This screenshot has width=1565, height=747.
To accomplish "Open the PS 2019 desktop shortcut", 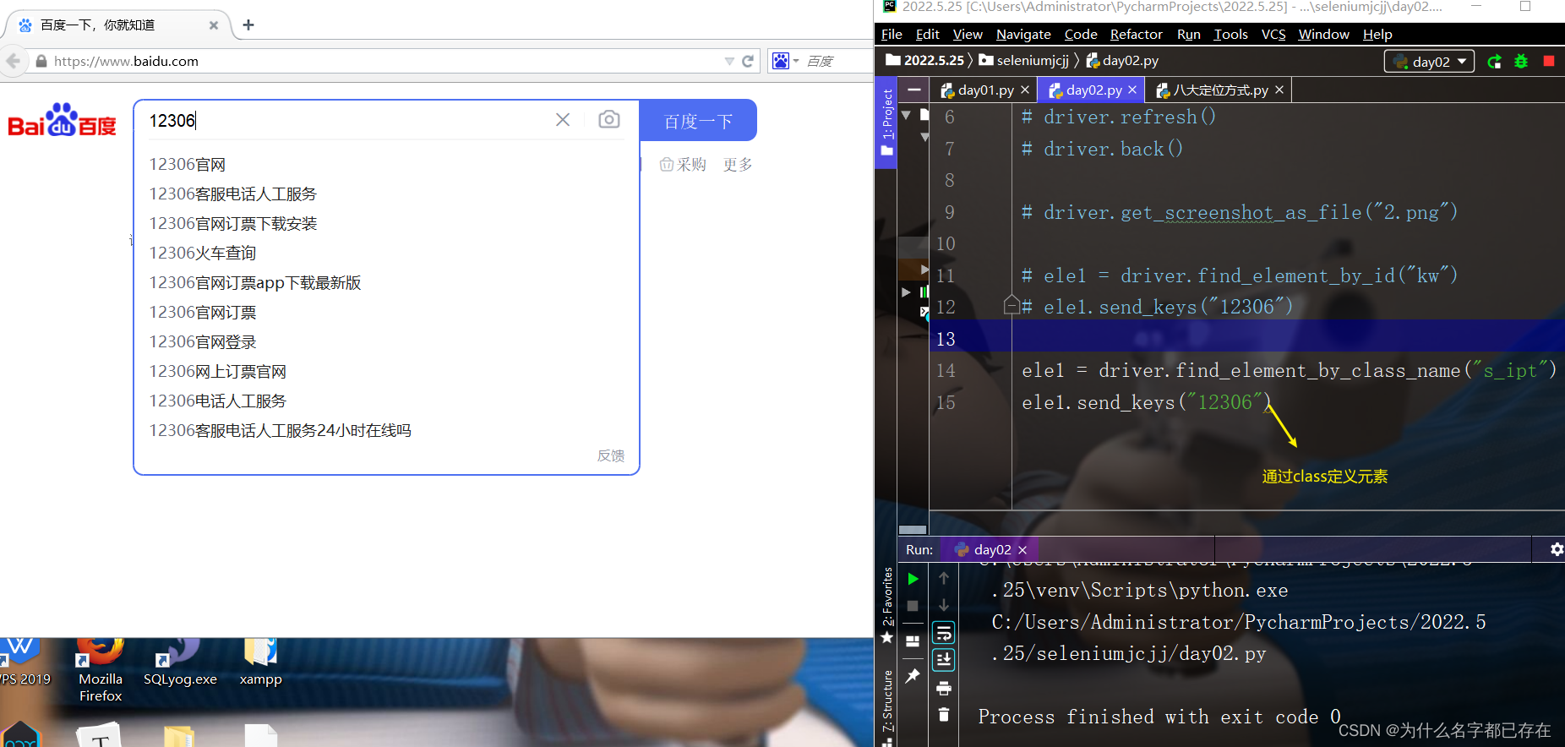I will pyautogui.click(x=24, y=664).
